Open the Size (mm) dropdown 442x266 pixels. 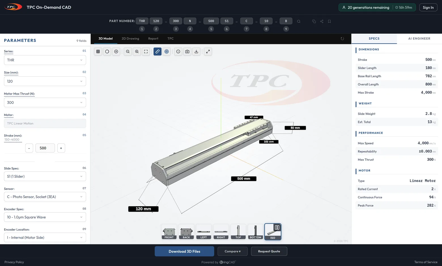[x=45, y=81]
